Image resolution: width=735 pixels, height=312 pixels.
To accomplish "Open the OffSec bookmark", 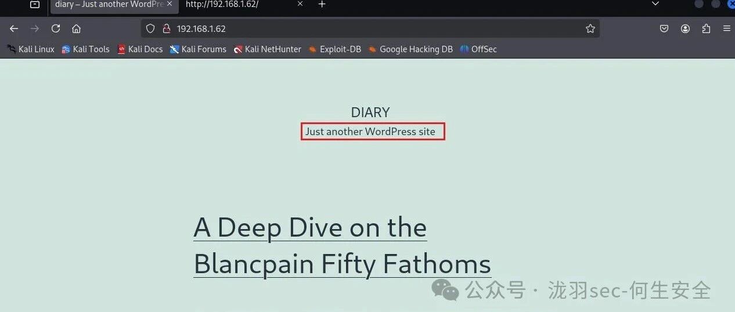I will click(x=478, y=49).
